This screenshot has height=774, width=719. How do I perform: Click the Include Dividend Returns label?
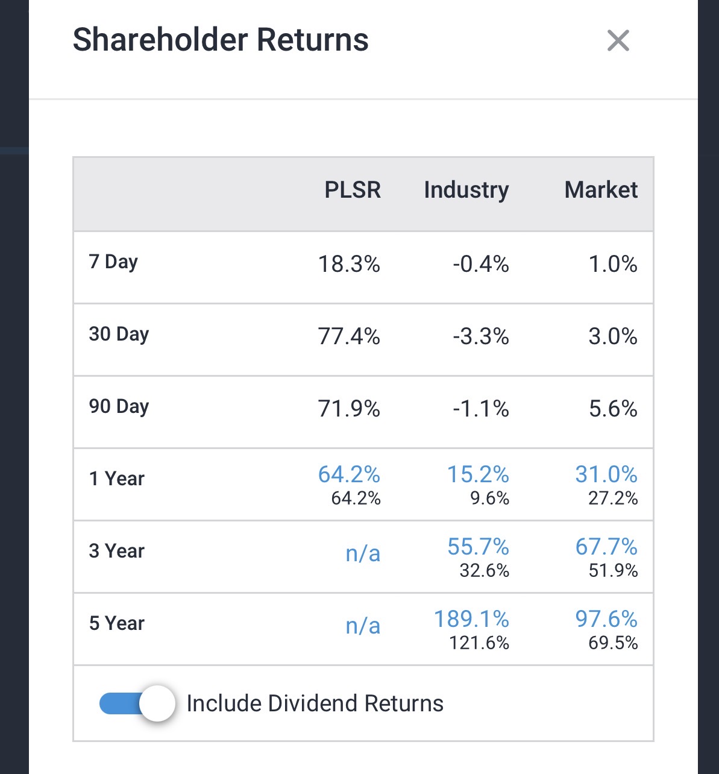point(315,703)
